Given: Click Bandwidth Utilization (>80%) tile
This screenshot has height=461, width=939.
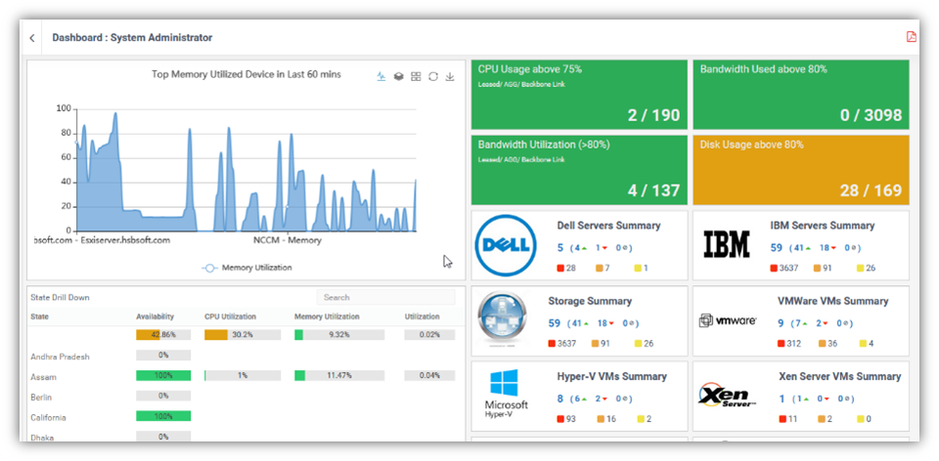Looking at the screenshot, I should coord(577,169).
